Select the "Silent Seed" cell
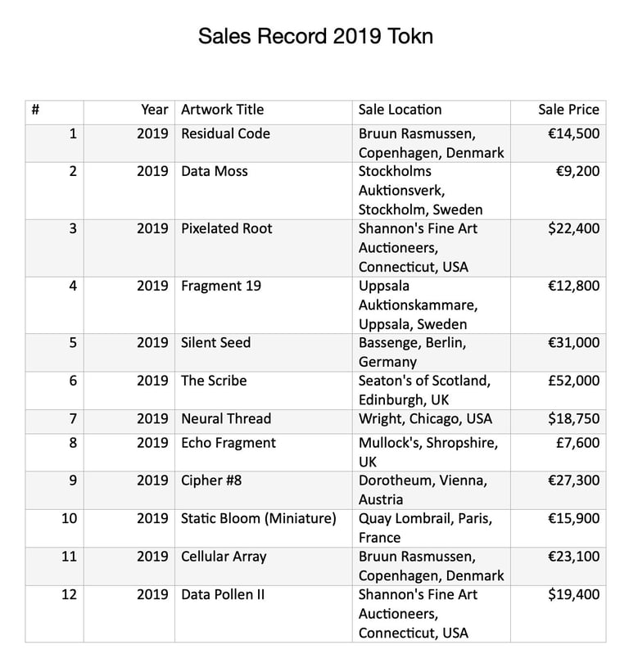The height and width of the screenshot is (672, 629). (x=215, y=342)
